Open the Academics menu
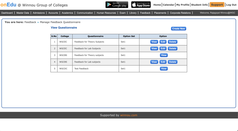This screenshot has height=131, width=238. click(x=67, y=13)
